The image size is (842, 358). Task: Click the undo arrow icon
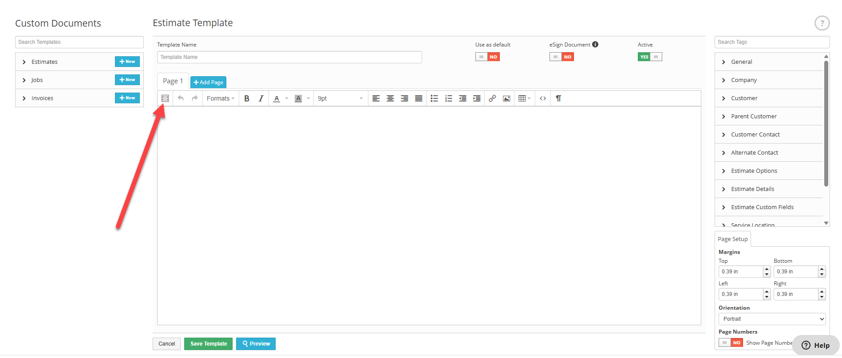[x=181, y=98]
